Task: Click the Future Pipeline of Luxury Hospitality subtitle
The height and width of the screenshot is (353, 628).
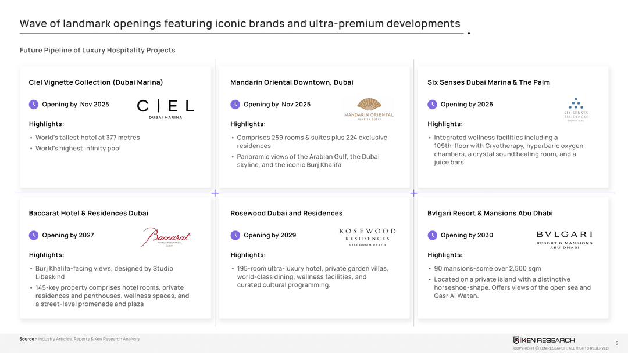Action: point(97,51)
